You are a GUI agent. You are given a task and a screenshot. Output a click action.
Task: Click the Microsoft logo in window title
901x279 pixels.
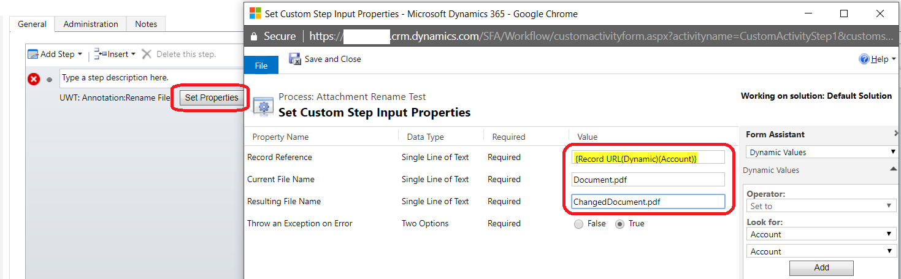click(x=255, y=13)
